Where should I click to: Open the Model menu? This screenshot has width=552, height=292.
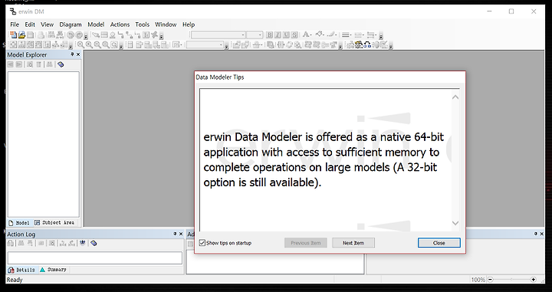96,25
